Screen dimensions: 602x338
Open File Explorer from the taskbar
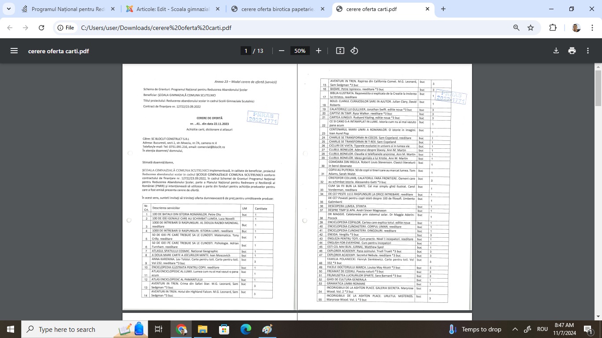pos(202,329)
